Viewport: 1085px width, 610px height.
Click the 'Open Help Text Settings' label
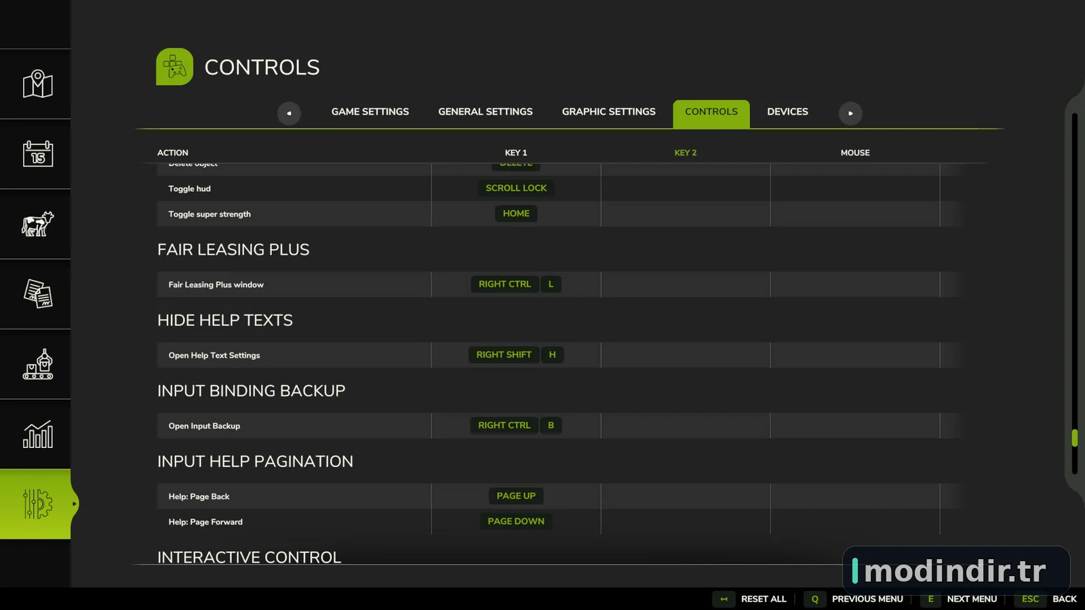point(214,355)
